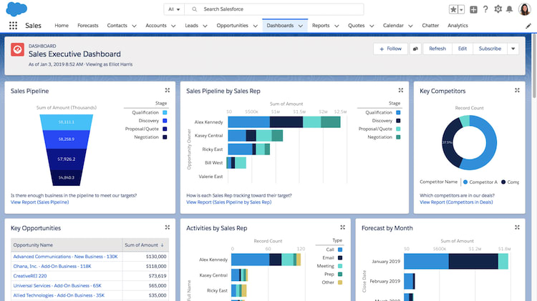Open the global actions plus icon
Viewport: 537px width, 301px height.
473,9
